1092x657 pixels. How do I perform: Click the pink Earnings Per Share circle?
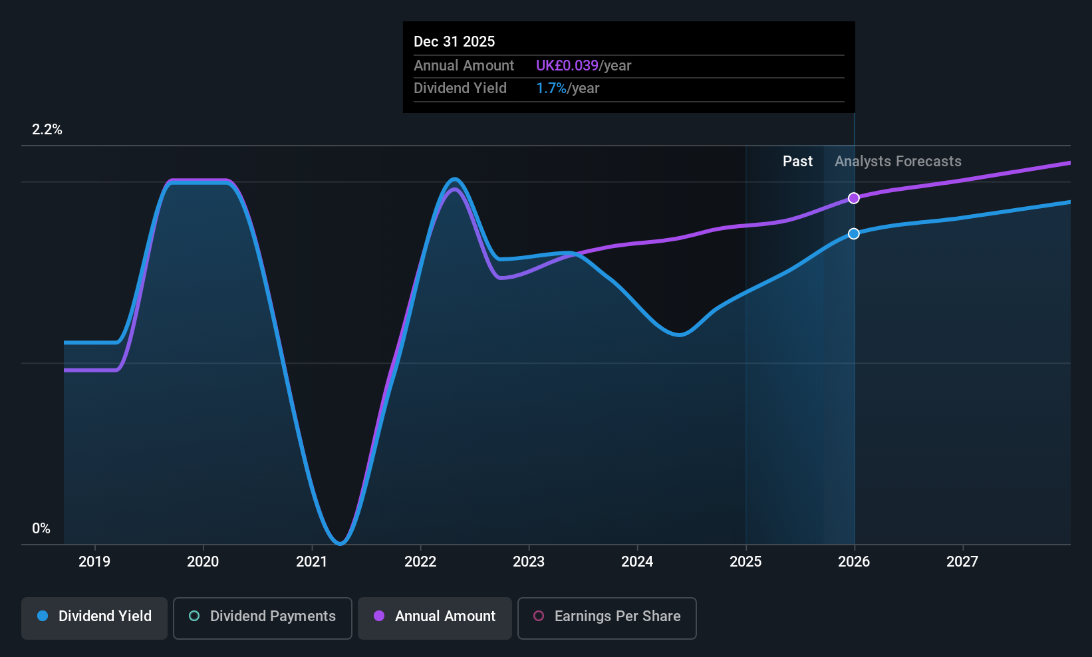[x=539, y=616]
